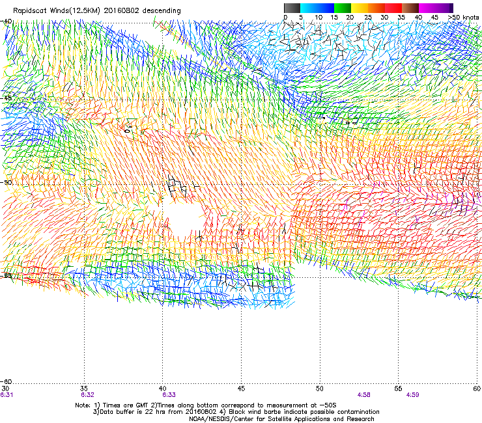The height and width of the screenshot is (423, 482).
Task: Click the red 30-35 knots legend swatch
Action: (x=393, y=8)
